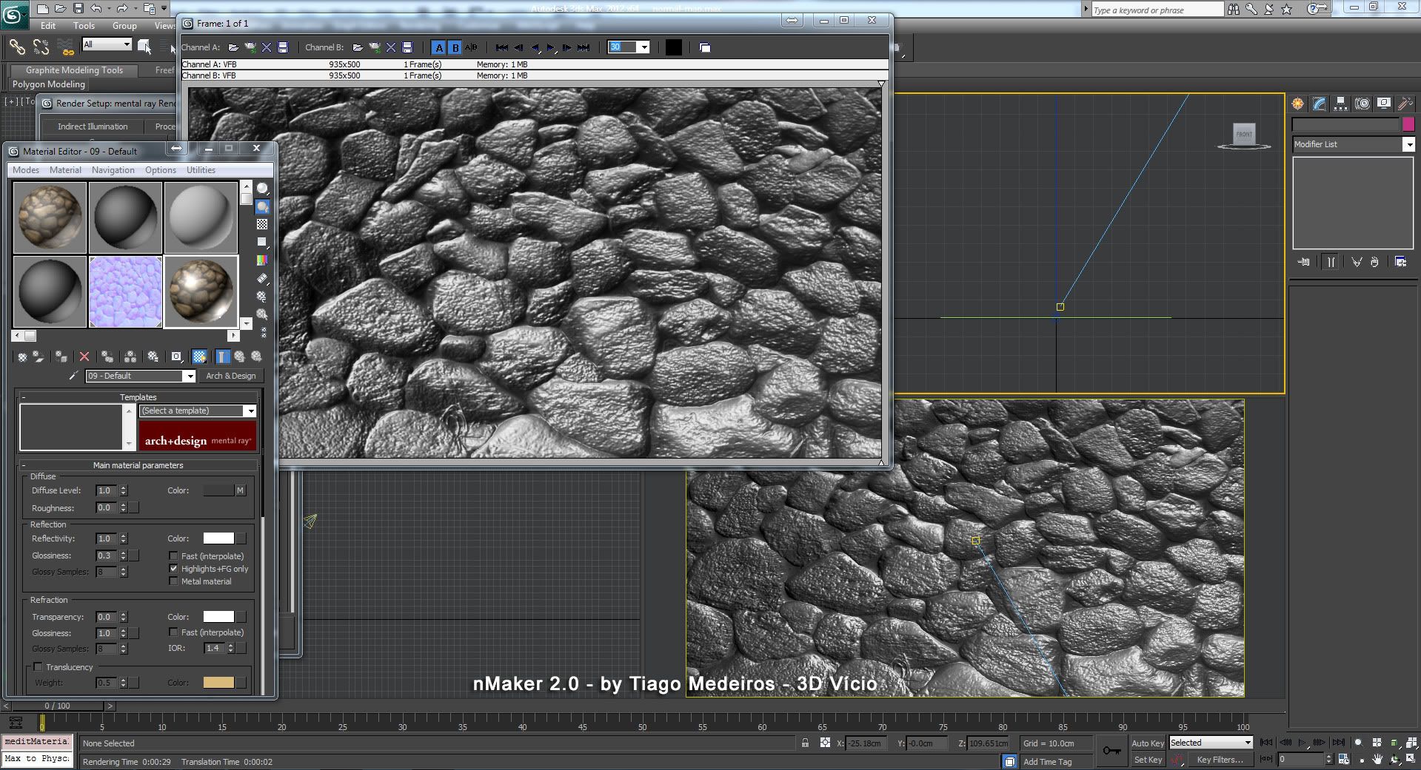Screen dimensions: 1421x770
Task: Click Translucency tan color swatch
Action: pos(218,683)
